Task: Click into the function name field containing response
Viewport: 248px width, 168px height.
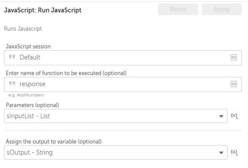Action: (123, 84)
